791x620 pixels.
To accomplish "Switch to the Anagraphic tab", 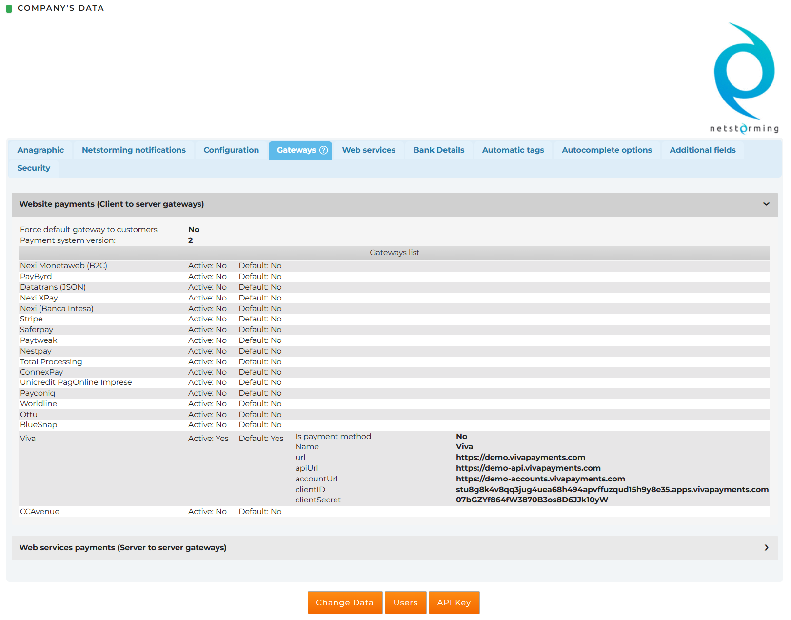I will [x=40, y=150].
